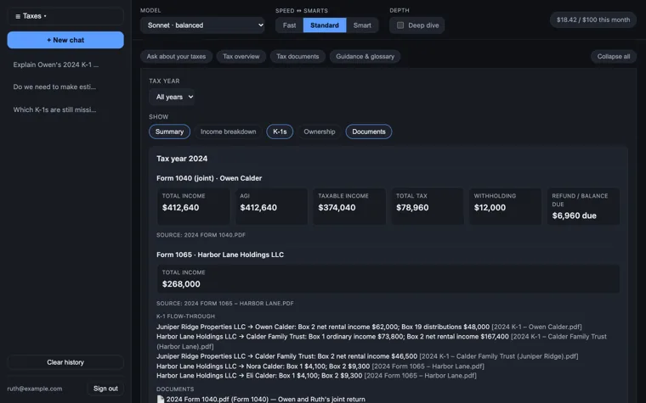The image size is (646, 403).
Task: Click the document icon for 2024 Form 1040.pdf
Action: [161, 400]
